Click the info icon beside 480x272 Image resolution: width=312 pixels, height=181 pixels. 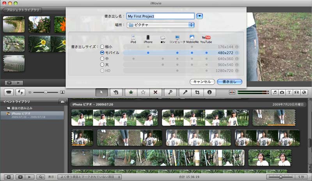click(x=237, y=53)
